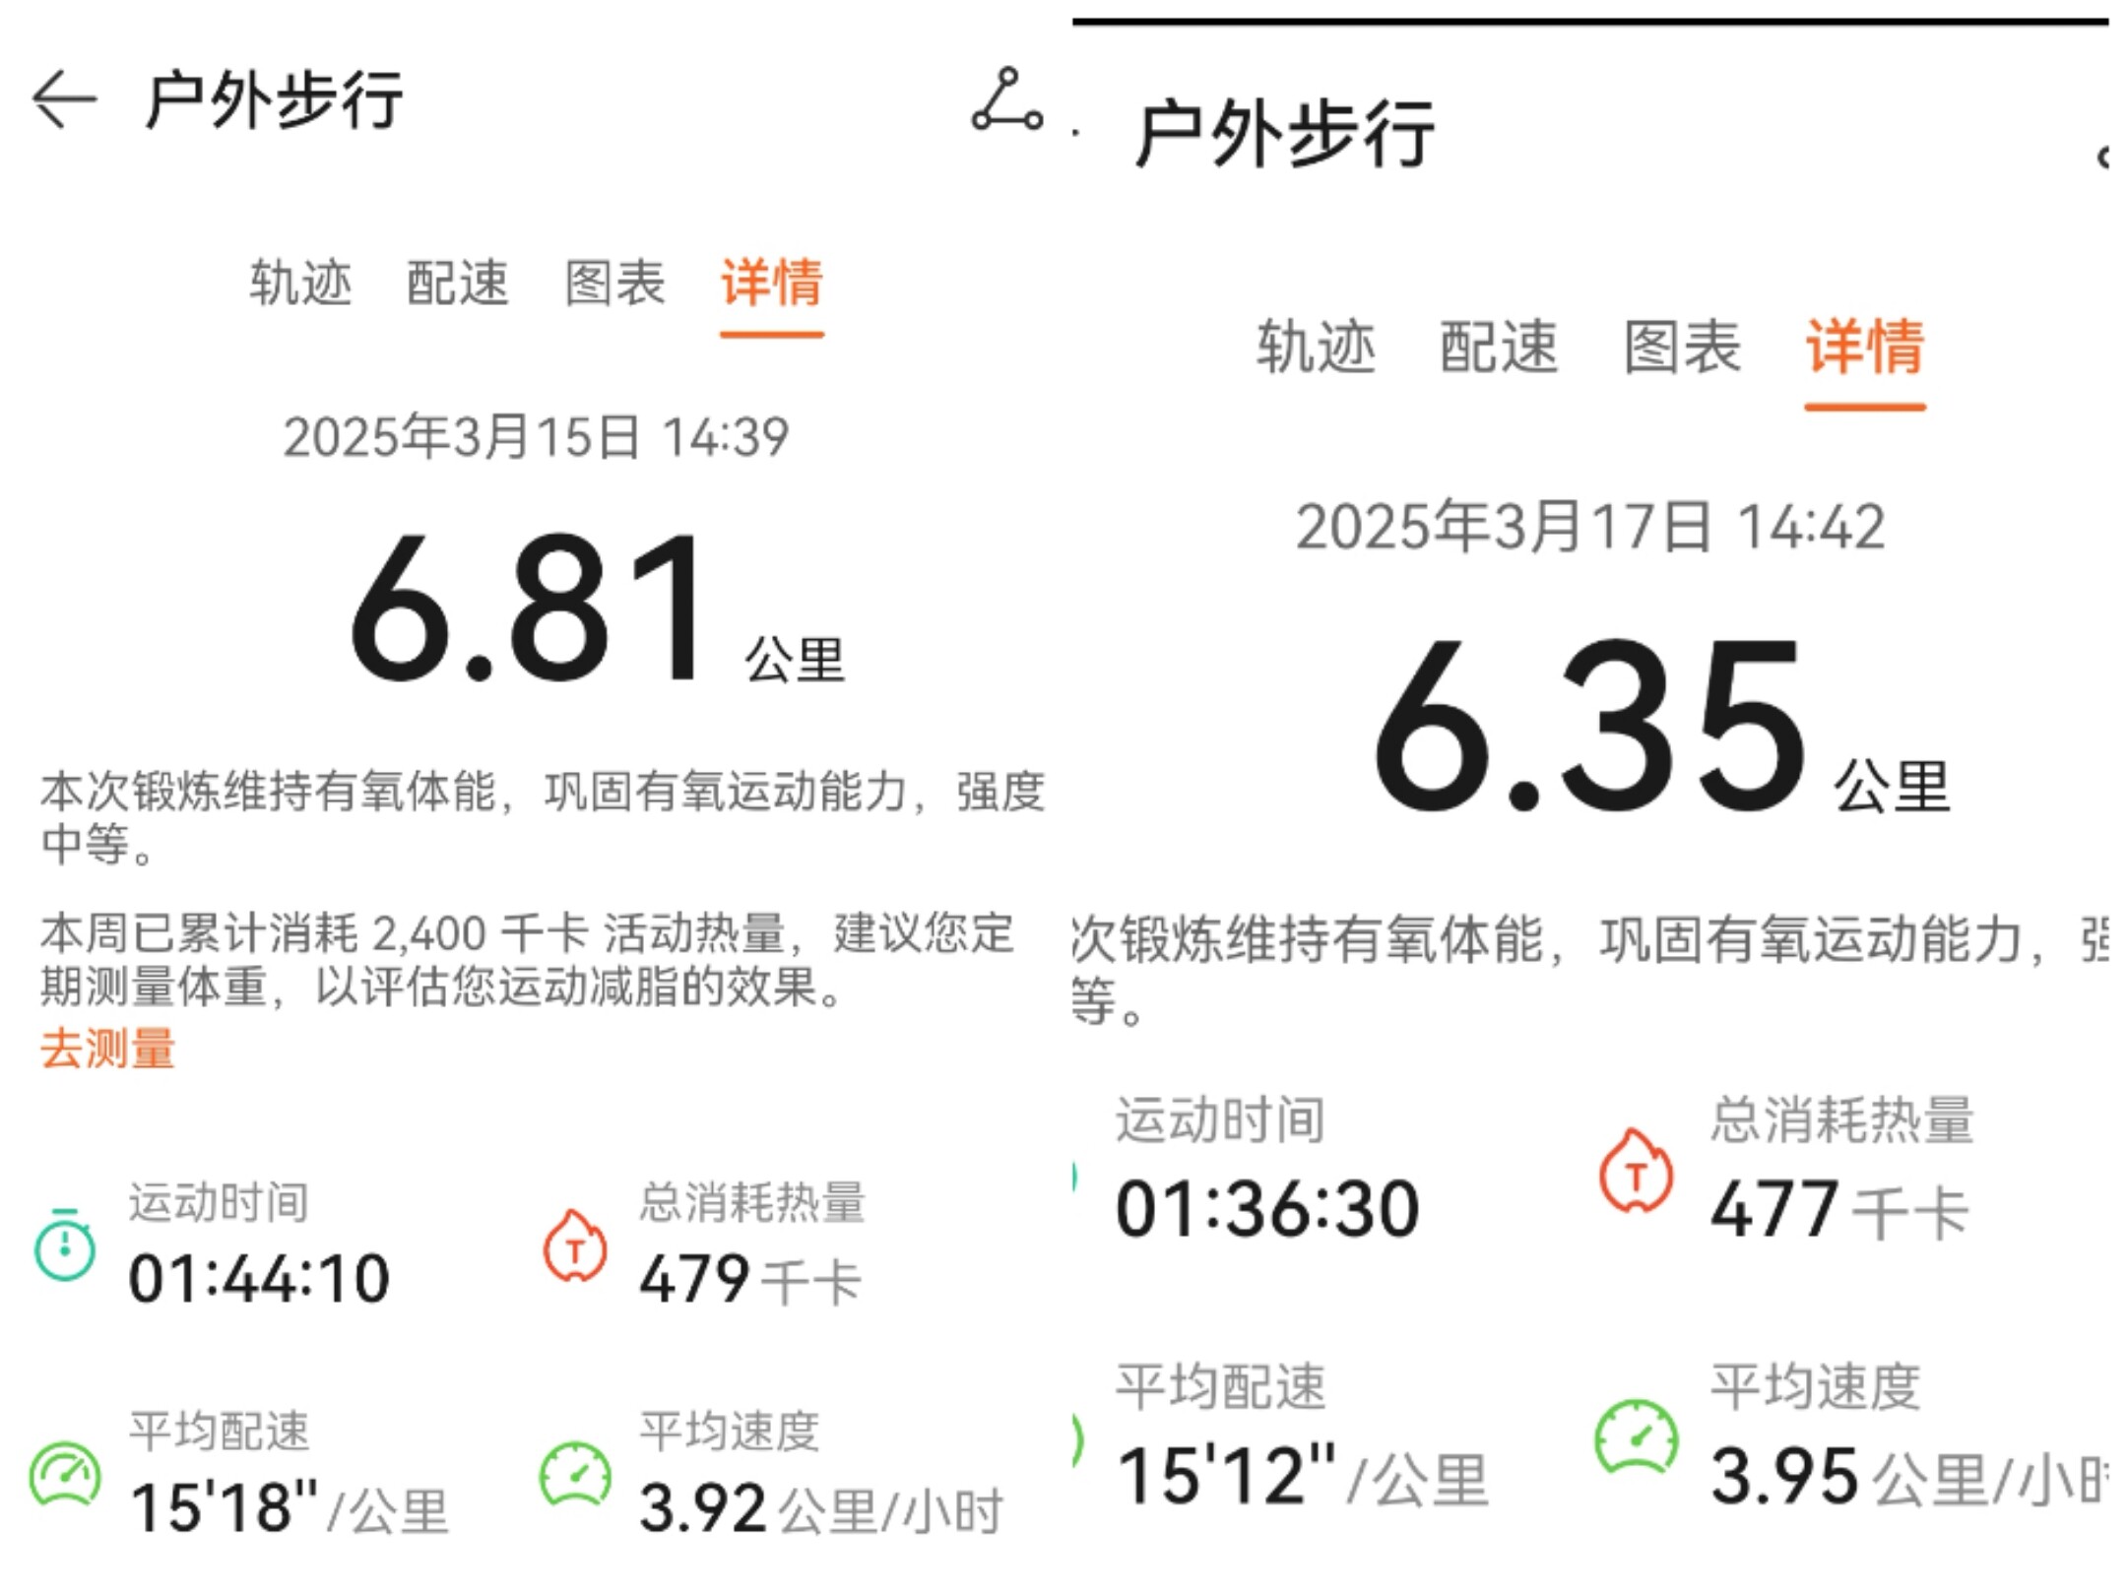Open the 图表 tab on left screen
This screenshot has width=2127, height=1595.
coord(614,284)
